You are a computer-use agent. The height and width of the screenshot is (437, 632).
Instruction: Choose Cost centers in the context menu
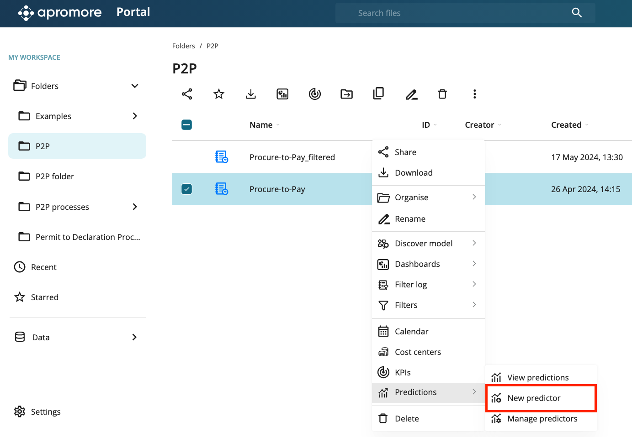[x=418, y=352]
